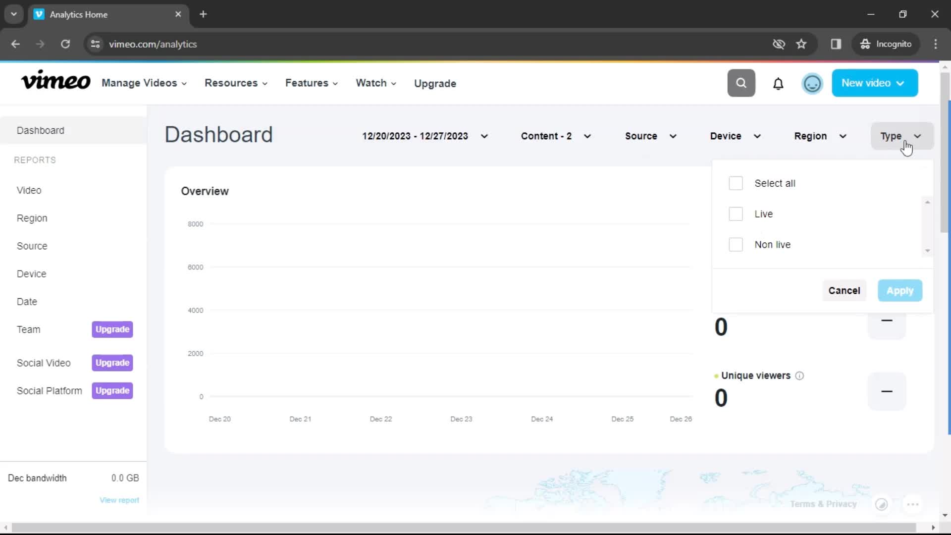Enable the Non live content type checkbox
This screenshot has height=535, width=951.
[736, 244]
